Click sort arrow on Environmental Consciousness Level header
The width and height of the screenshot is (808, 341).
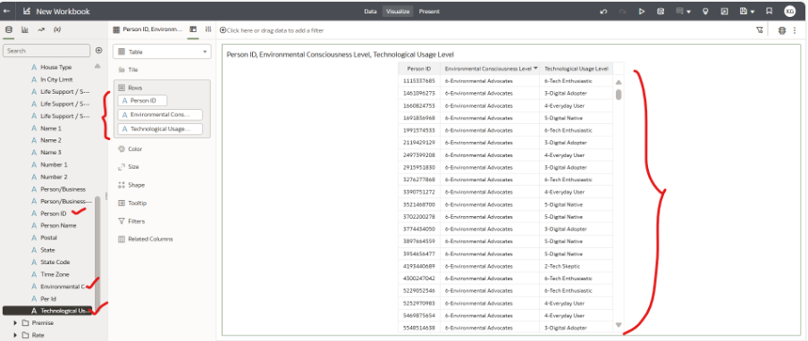[x=535, y=69]
